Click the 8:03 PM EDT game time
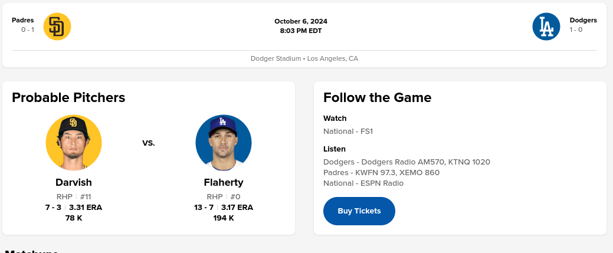 point(300,31)
